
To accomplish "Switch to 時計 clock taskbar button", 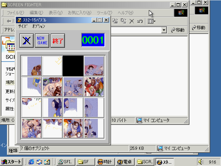I will (105, 162).
